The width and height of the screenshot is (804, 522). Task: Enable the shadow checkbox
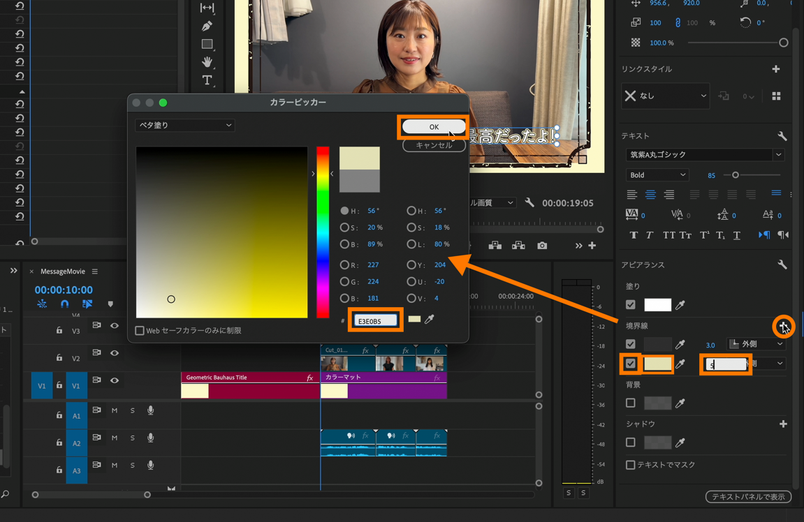click(631, 442)
